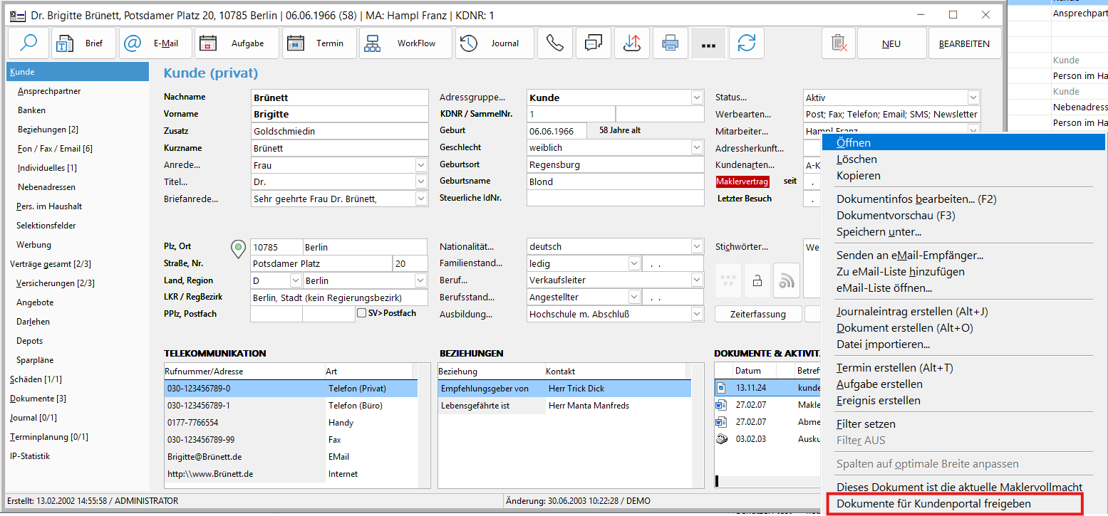Viewport: 1108px width, 516px height.
Task: Click the upload/download cloud transfer icon
Action: click(631, 43)
